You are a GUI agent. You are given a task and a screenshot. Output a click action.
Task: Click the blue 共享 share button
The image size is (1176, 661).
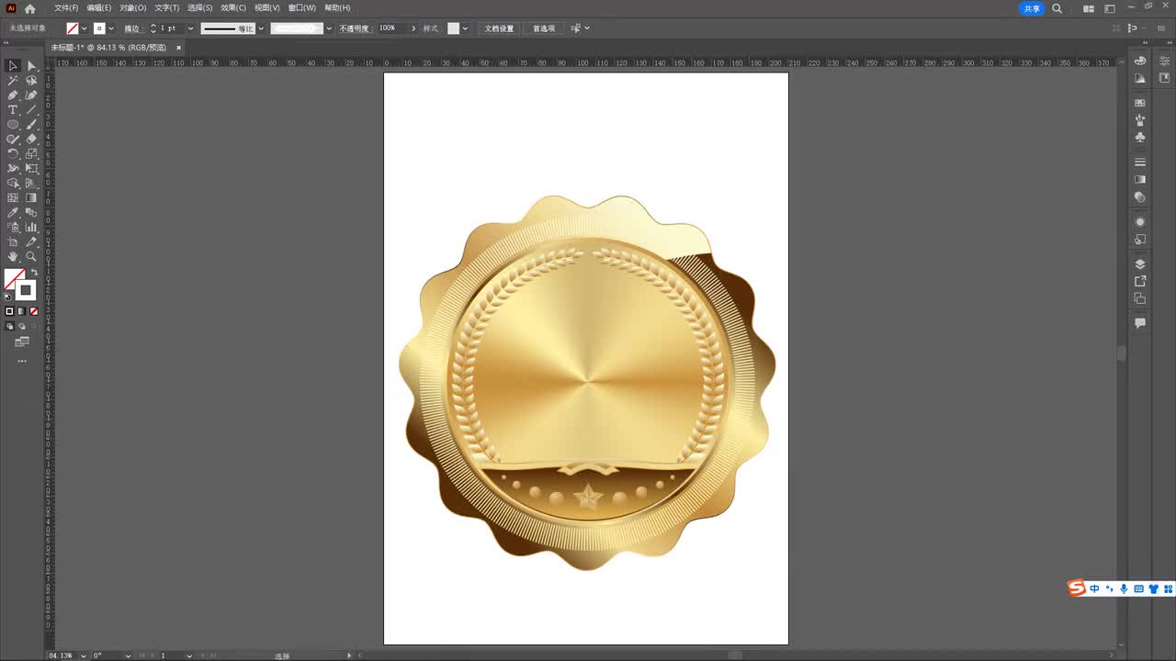[x=1033, y=8]
